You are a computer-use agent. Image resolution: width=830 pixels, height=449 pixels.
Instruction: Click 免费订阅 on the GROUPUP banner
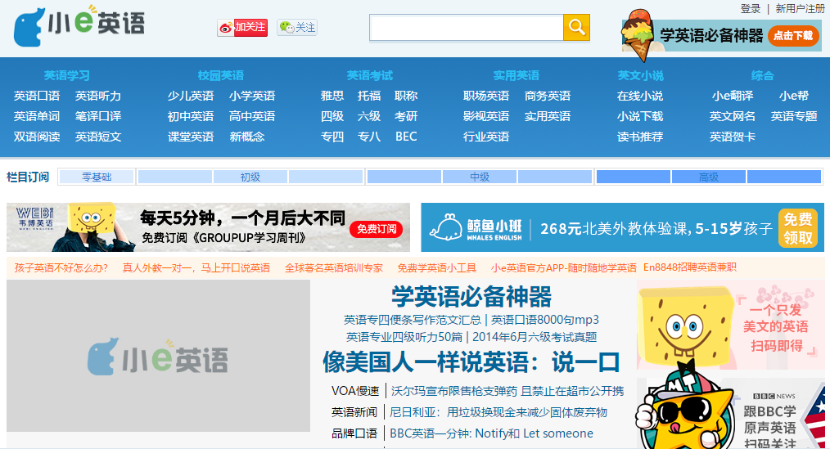(377, 229)
